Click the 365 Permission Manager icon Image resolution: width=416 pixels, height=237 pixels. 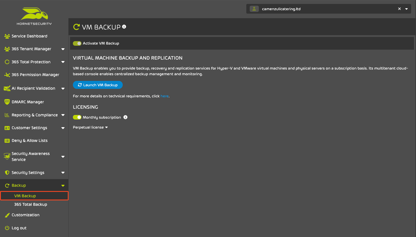[x=7, y=75]
